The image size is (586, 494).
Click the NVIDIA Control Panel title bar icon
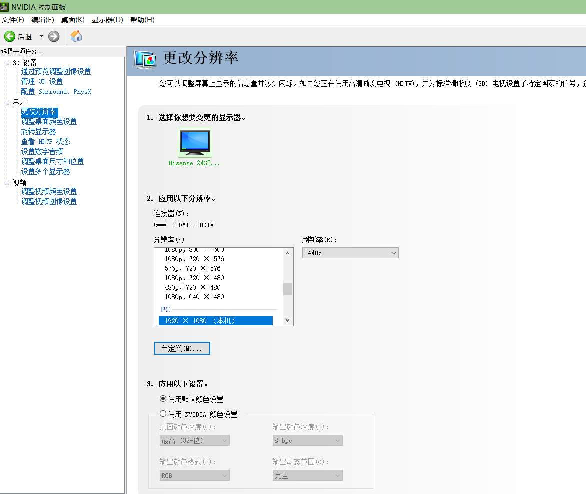[5, 7]
